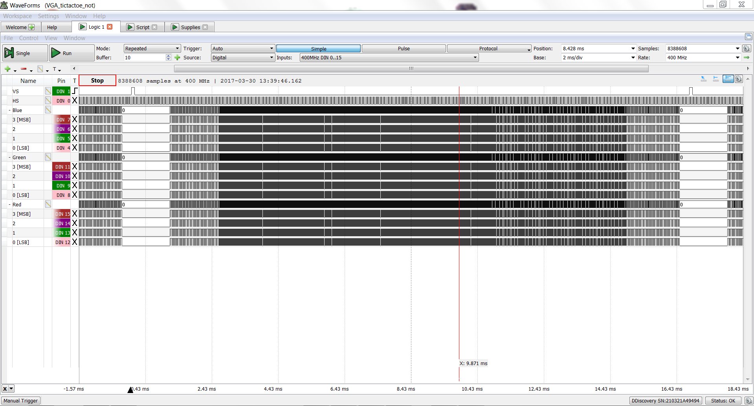
Task: Add a new signal with the green plus icon
Action: tap(7, 69)
